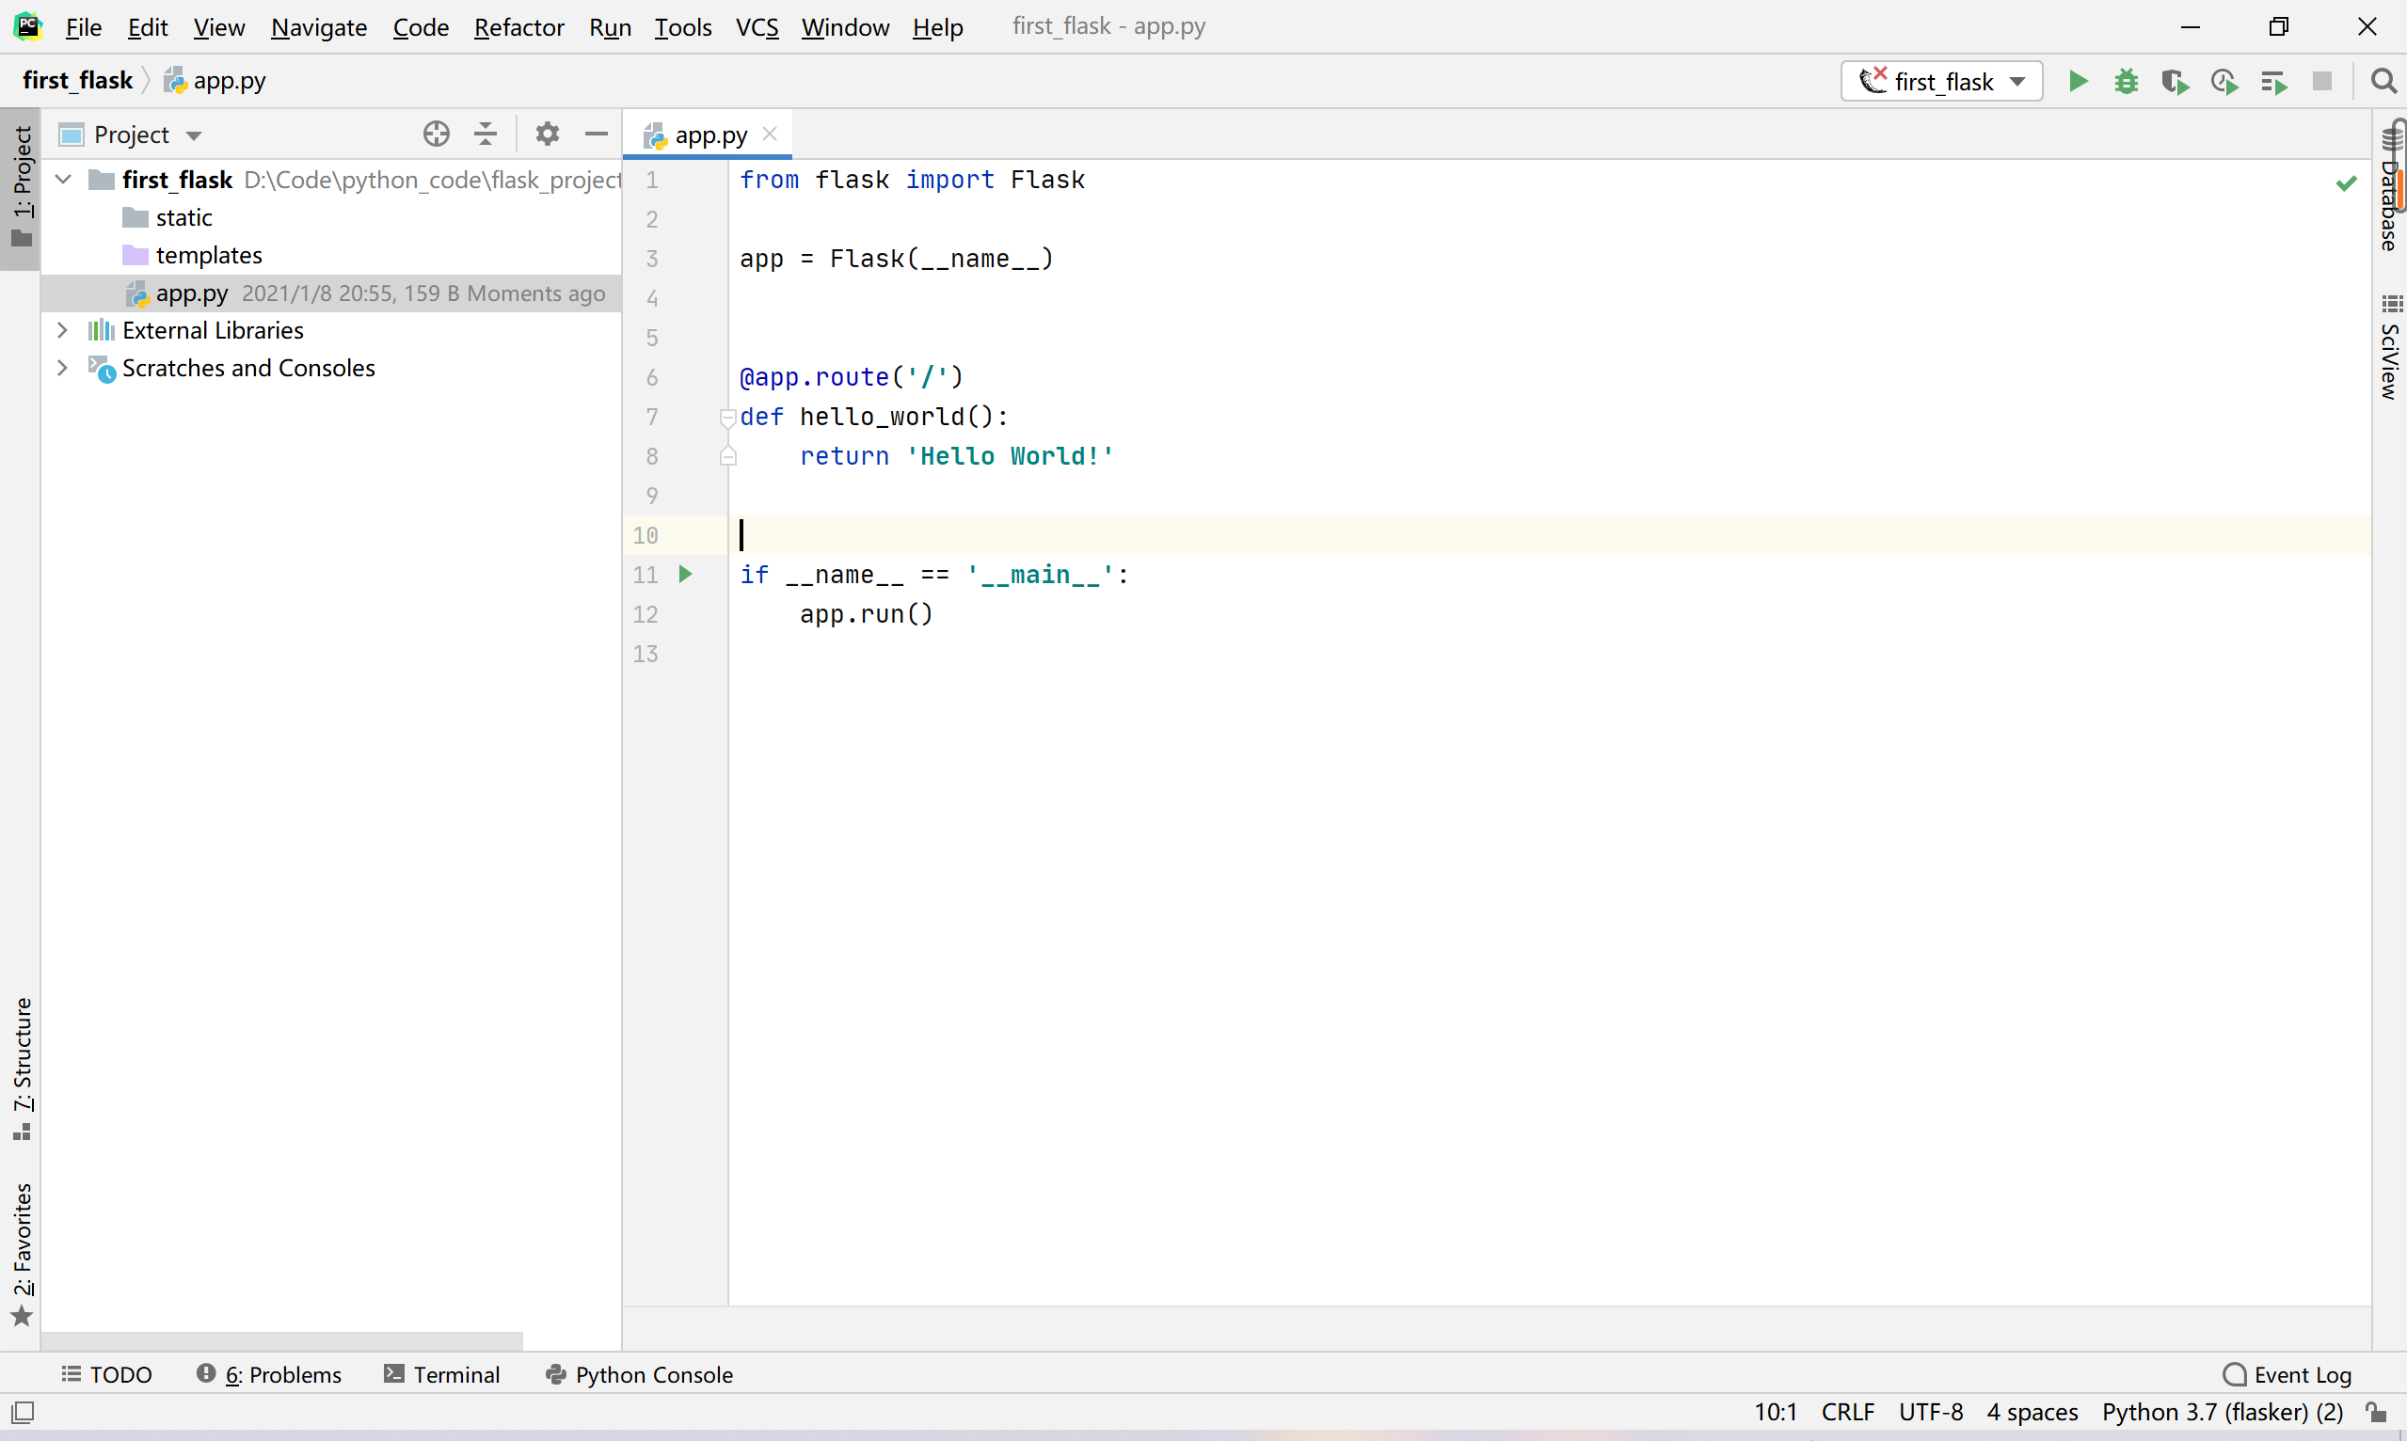Open the 6: Problems tool window
Viewport: 2407px width, 1441px height.
(x=269, y=1374)
